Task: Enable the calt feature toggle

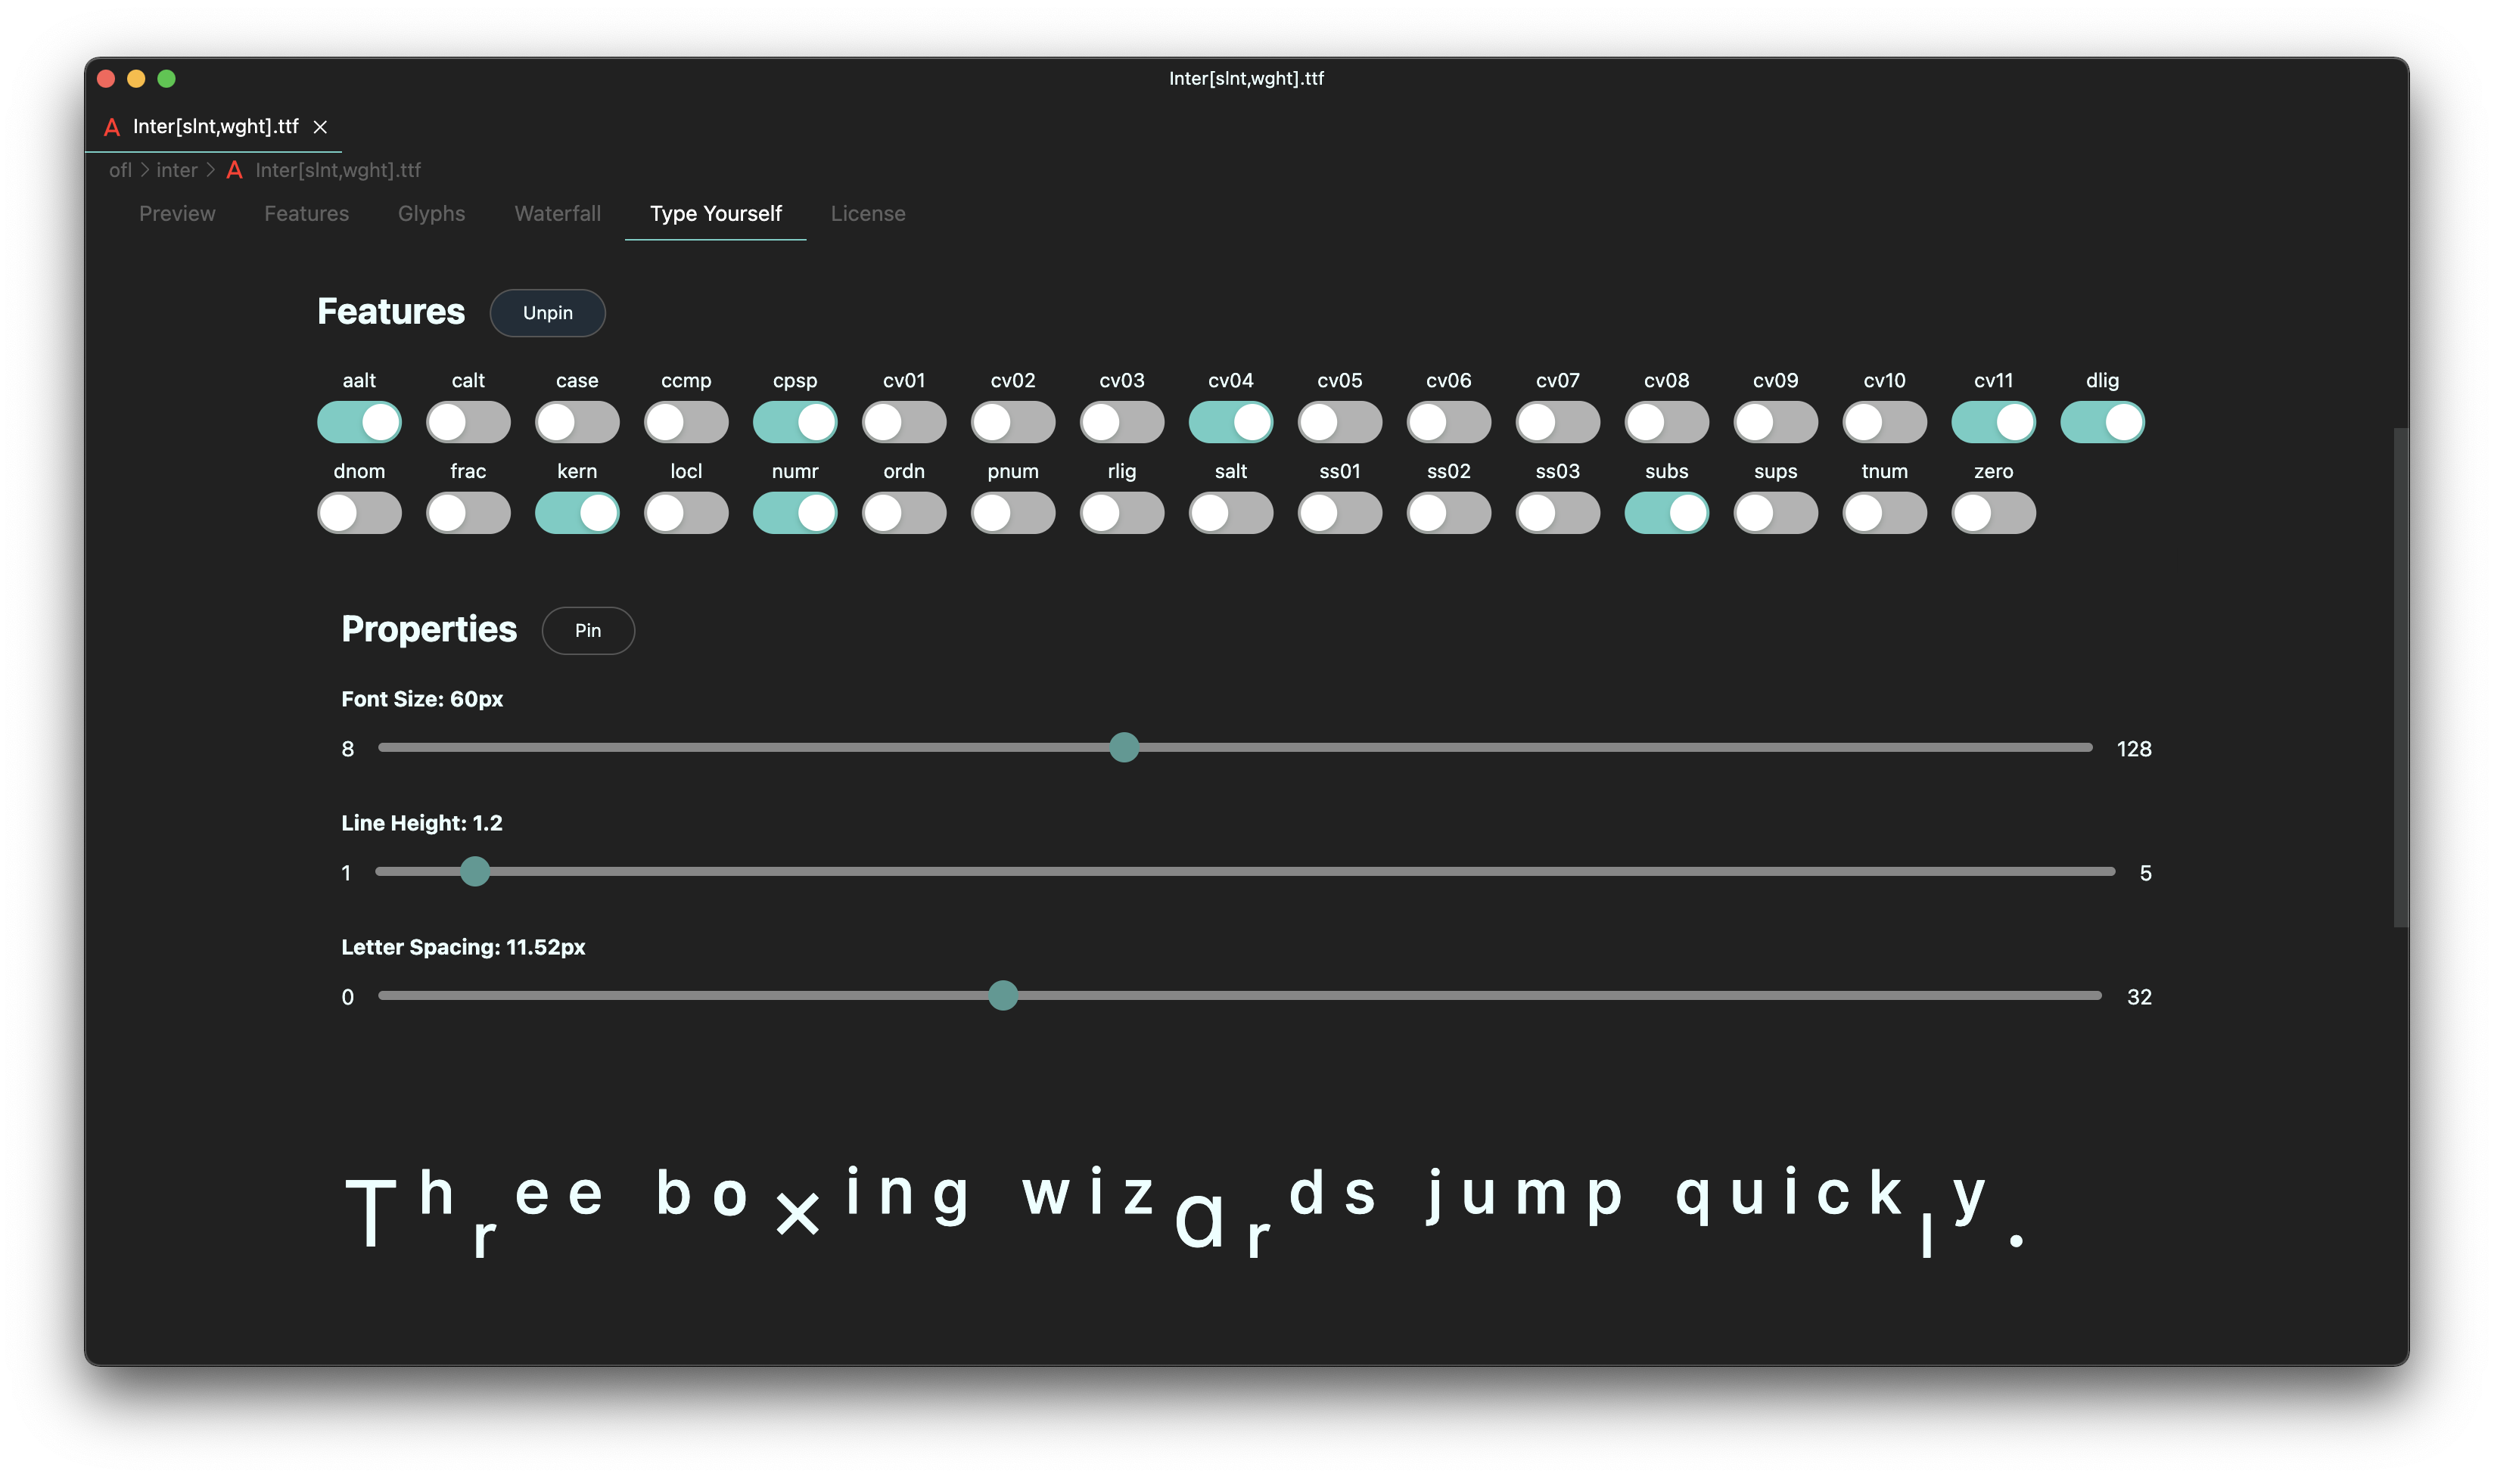Action: click(x=468, y=422)
